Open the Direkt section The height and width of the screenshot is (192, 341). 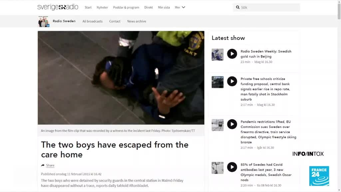click(149, 7)
